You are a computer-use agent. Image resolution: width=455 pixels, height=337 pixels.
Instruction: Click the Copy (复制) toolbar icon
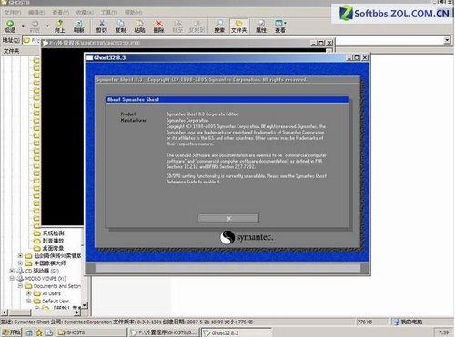pyautogui.click(x=120, y=26)
